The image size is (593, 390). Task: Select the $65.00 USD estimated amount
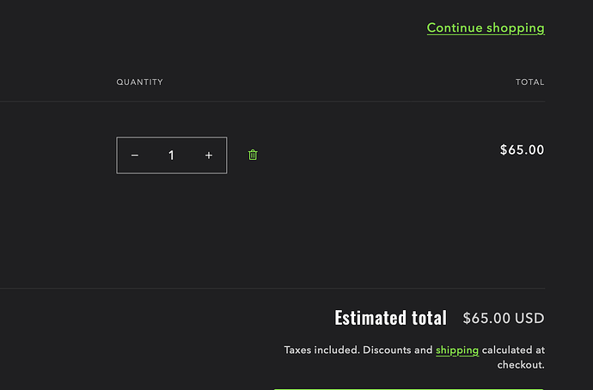pyautogui.click(x=503, y=318)
